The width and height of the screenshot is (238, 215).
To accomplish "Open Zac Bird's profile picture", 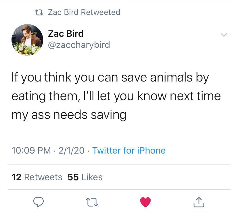I will pyautogui.click(x=27, y=40).
